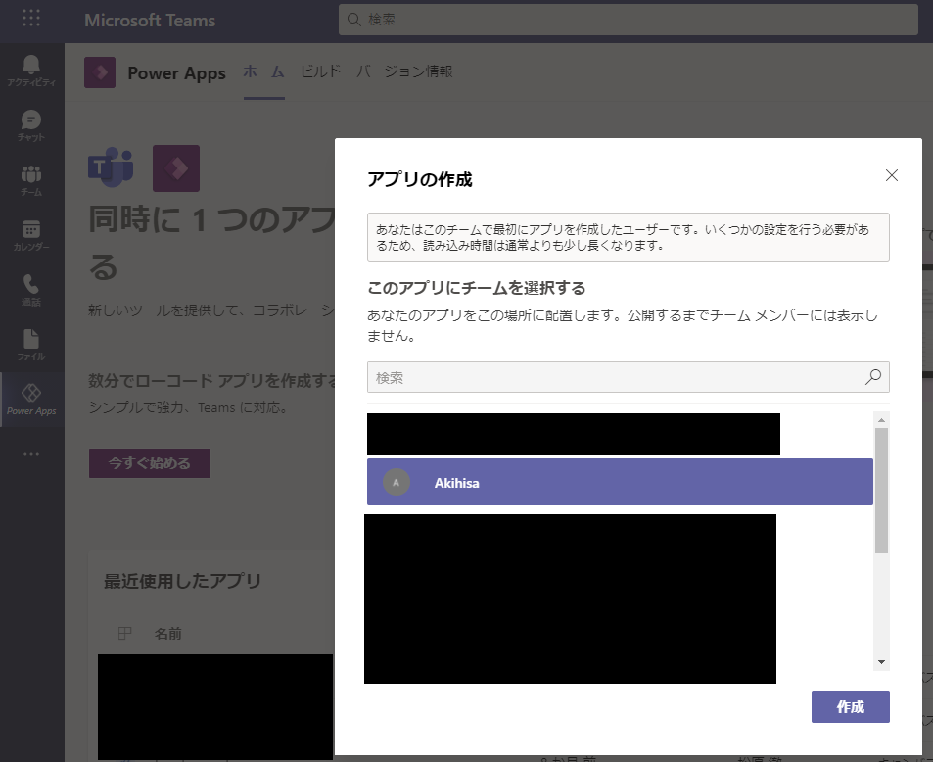Expand more apps via the sidebar ellipsis
This screenshot has width=933, height=762.
tap(30, 452)
